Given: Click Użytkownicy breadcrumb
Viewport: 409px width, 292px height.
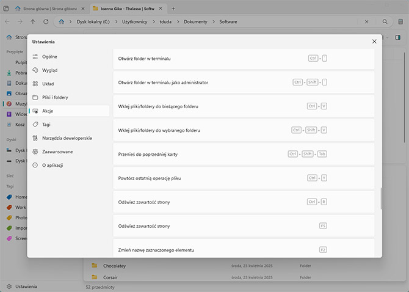Looking at the screenshot, I should point(134,22).
